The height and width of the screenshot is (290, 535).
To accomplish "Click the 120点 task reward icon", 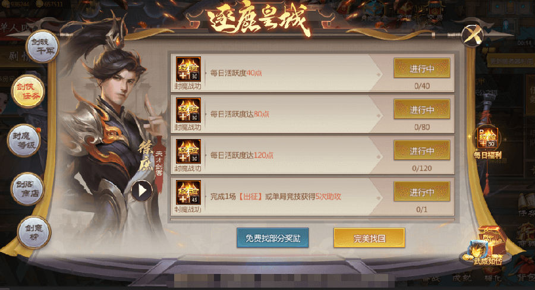I will tap(188, 152).
